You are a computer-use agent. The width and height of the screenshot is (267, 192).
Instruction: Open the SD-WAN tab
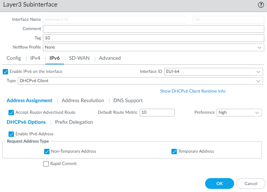coord(79,58)
